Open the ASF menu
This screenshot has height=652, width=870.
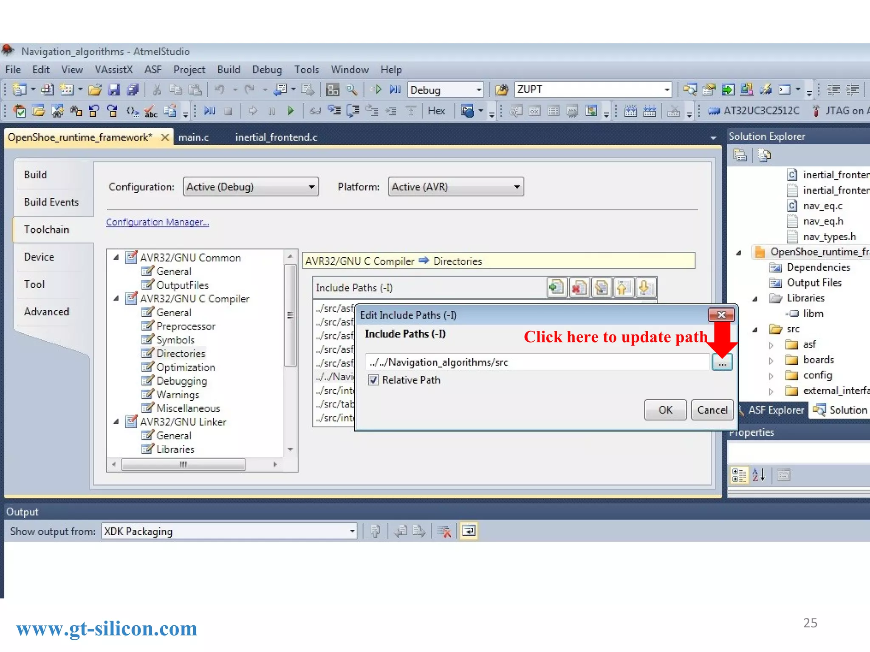(x=153, y=70)
